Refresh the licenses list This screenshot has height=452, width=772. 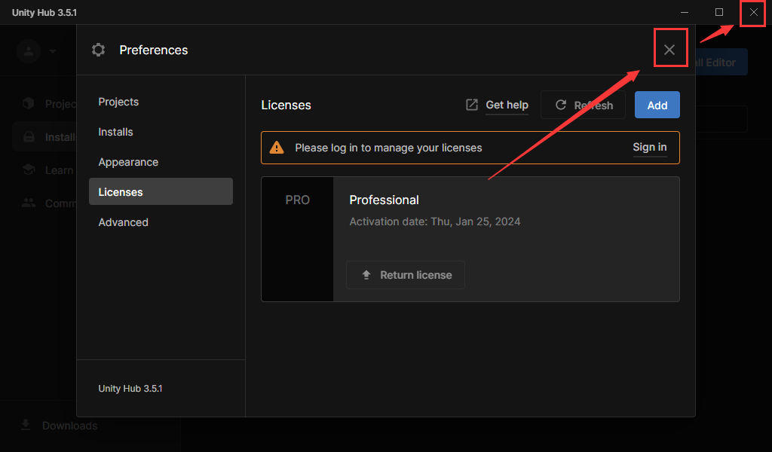(583, 105)
